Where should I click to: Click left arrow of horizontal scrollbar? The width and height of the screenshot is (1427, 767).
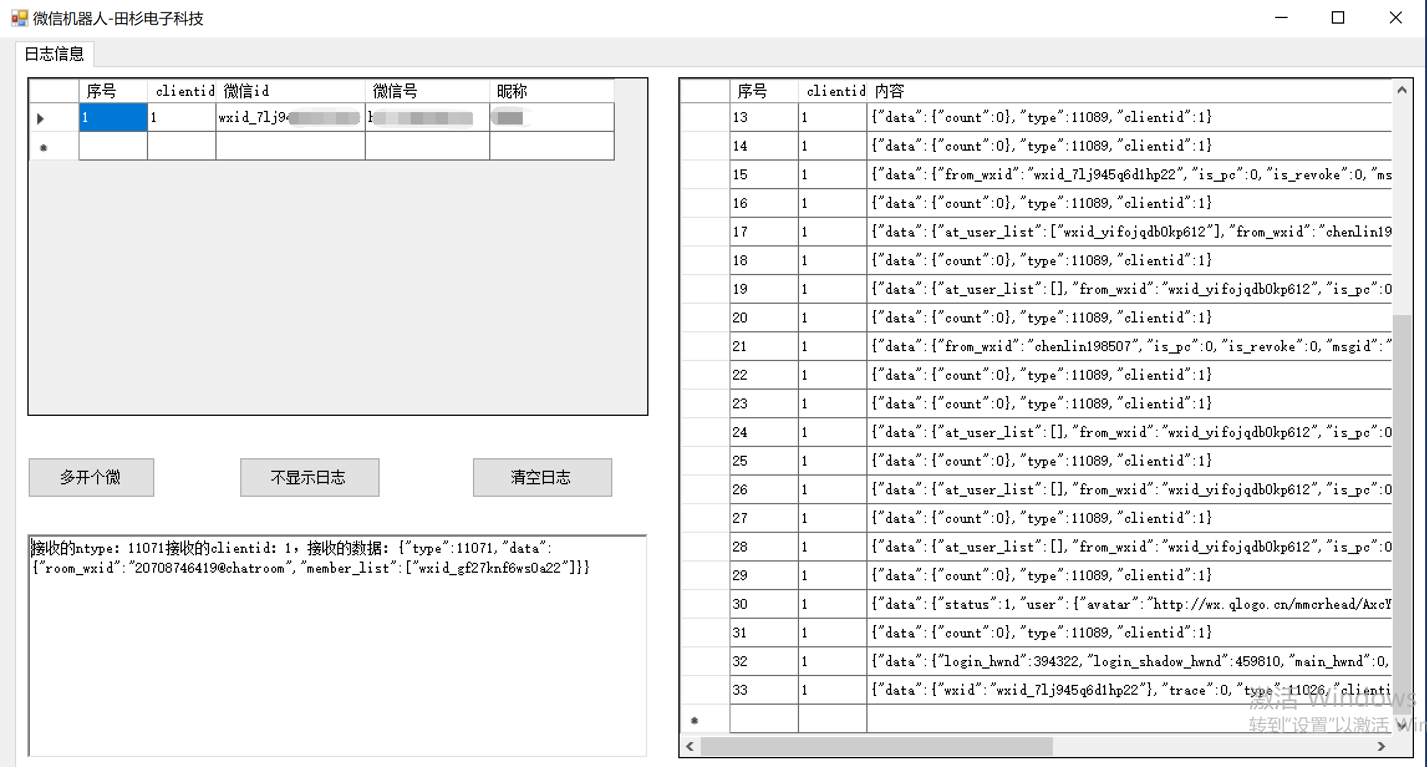coord(690,746)
